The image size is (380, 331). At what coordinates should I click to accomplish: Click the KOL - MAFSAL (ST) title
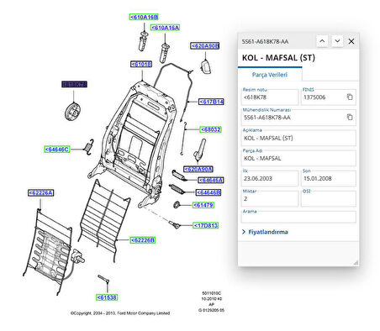278,58
